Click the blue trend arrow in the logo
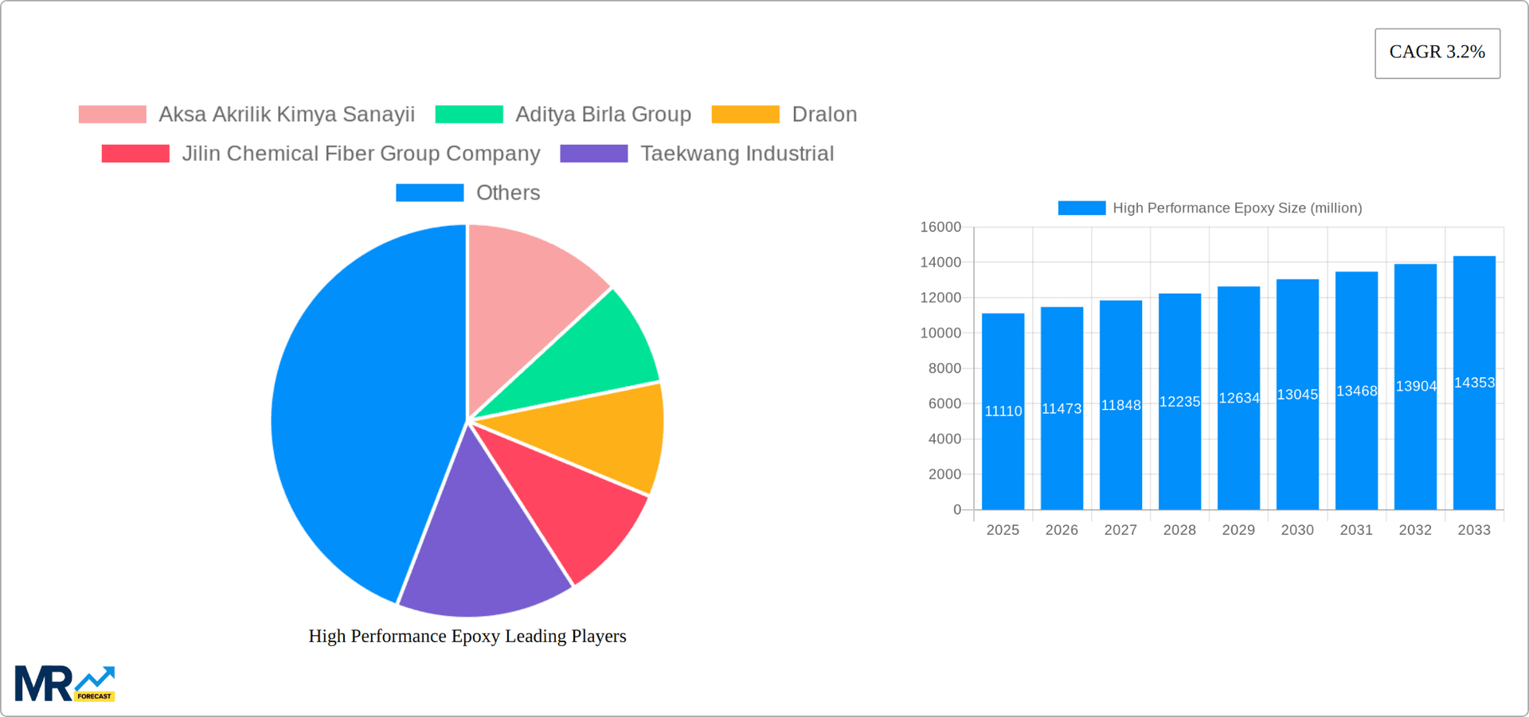 point(96,678)
